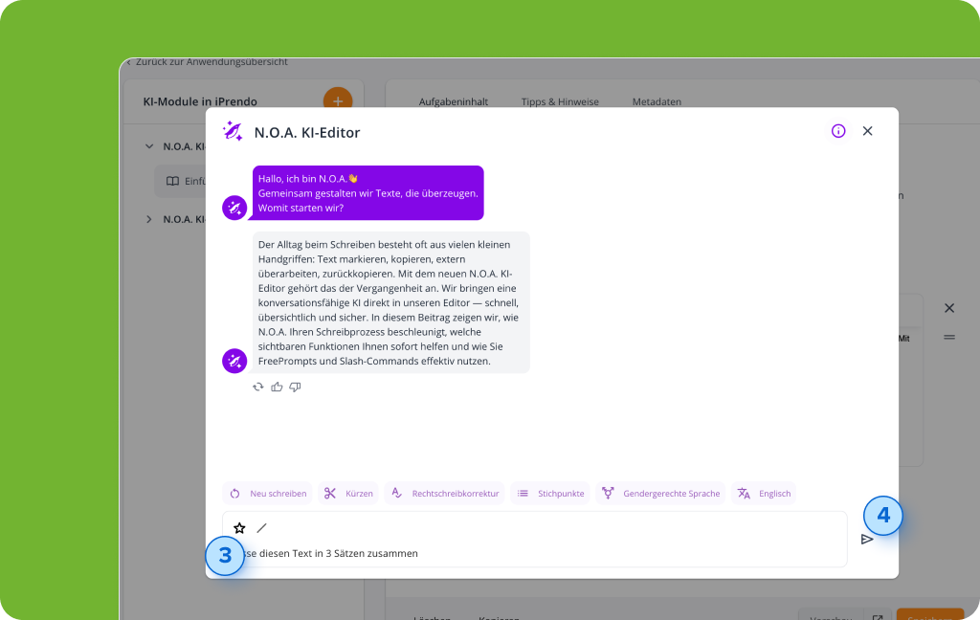Image resolution: width=980 pixels, height=620 pixels.
Task: Send the prompt with the arrow icon
Action: tap(867, 540)
